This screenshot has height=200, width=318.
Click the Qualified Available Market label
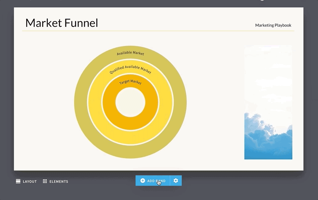click(130, 70)
